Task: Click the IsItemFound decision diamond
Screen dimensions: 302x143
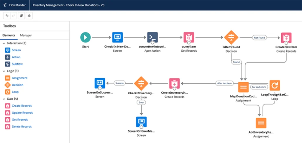Action: coord(231,37)
